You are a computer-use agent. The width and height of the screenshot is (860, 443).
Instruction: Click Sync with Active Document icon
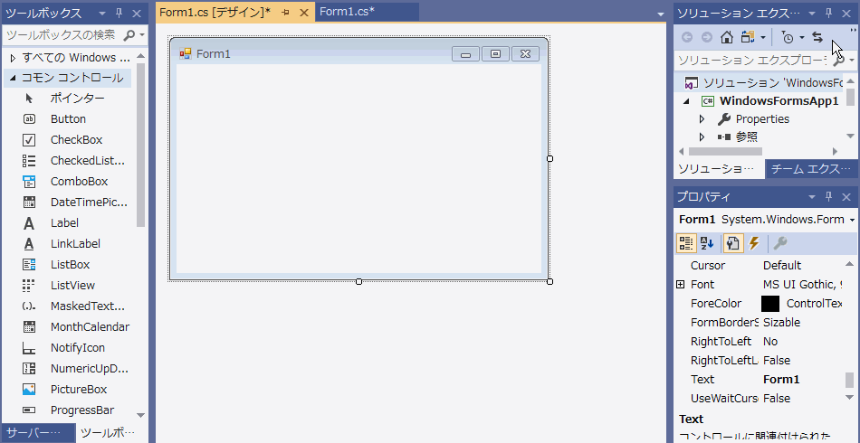(x=817, y=37)
